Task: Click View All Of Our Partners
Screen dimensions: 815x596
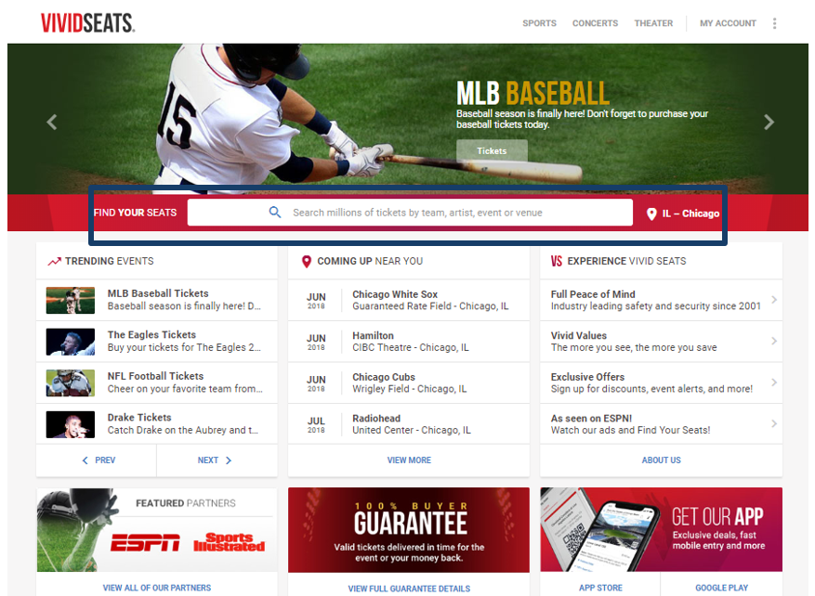Action: pos(157,588)
